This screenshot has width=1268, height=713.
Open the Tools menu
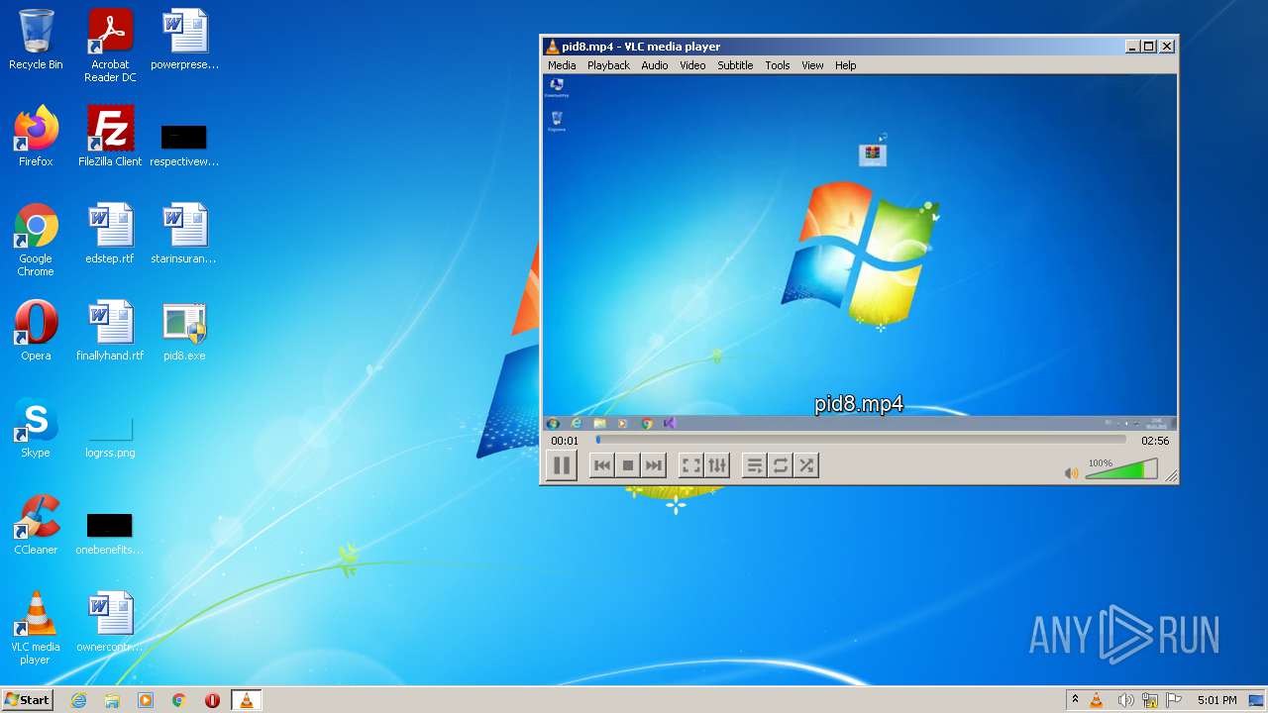(x=778, y=65)
